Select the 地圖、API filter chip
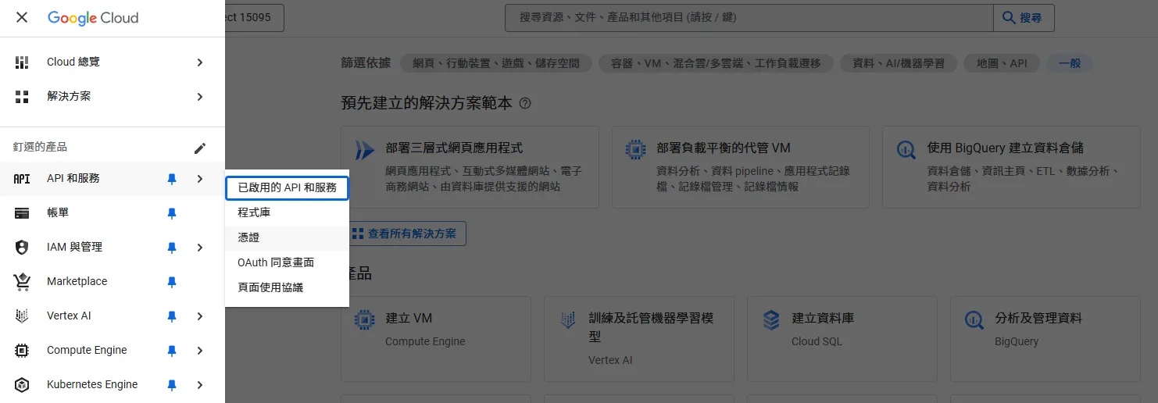This screenshot has height=403, width=1158. [x=1003, y=63]
